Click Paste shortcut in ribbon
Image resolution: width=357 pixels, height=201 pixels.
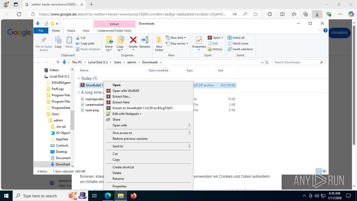[88, 49]
